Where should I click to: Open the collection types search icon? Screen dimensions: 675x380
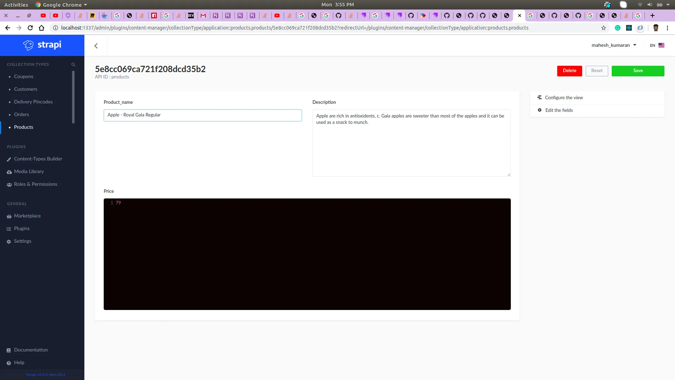[x=73, y=64]
